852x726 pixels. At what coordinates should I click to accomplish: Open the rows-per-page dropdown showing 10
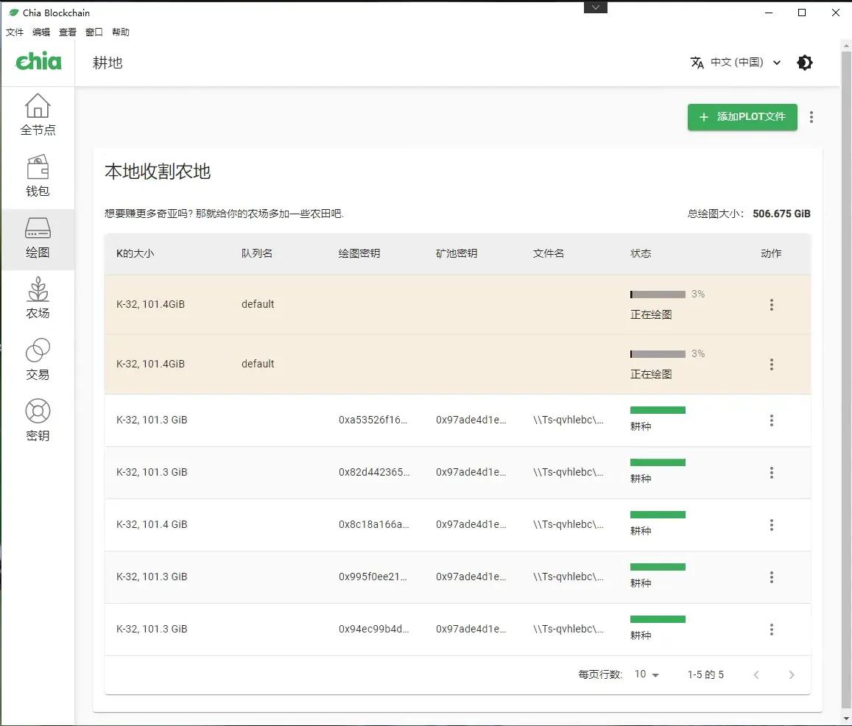646,674
